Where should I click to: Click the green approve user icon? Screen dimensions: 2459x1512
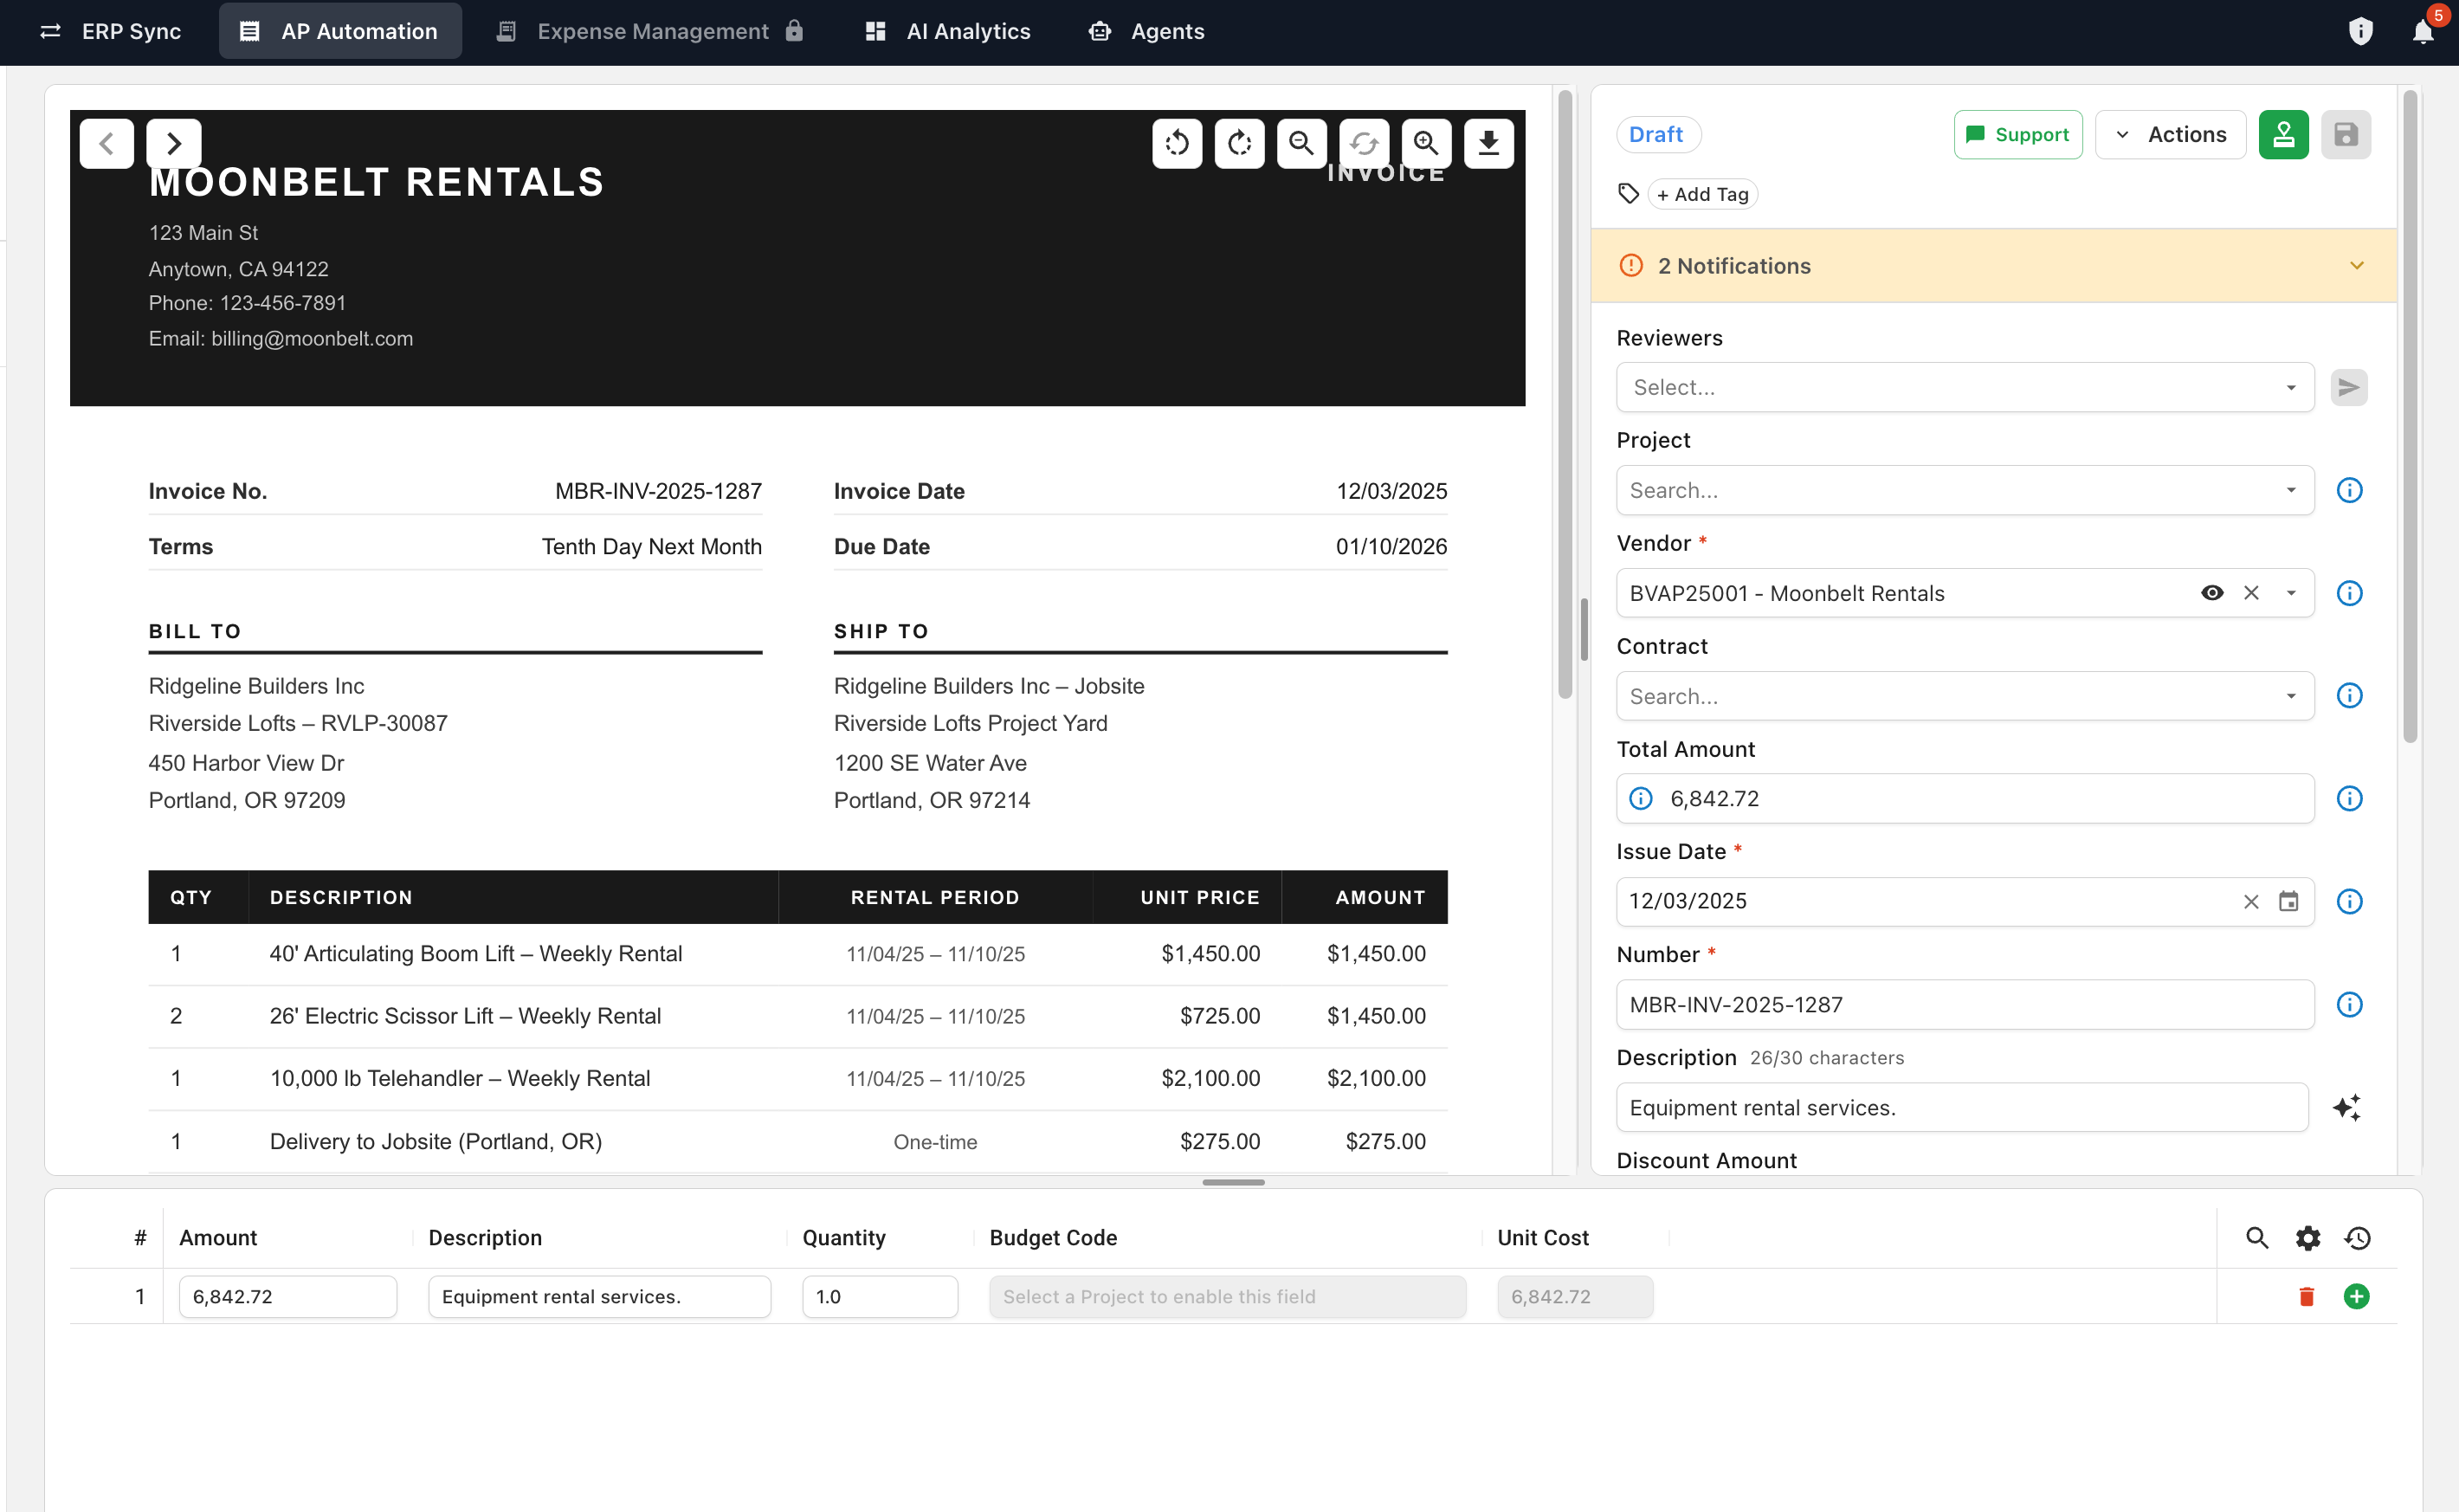(2283, 135)
